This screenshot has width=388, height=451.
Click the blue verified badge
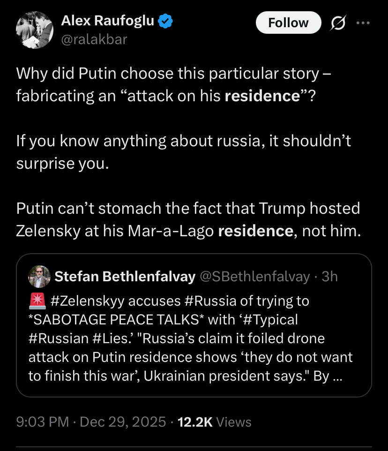click(x=166, y=20)
